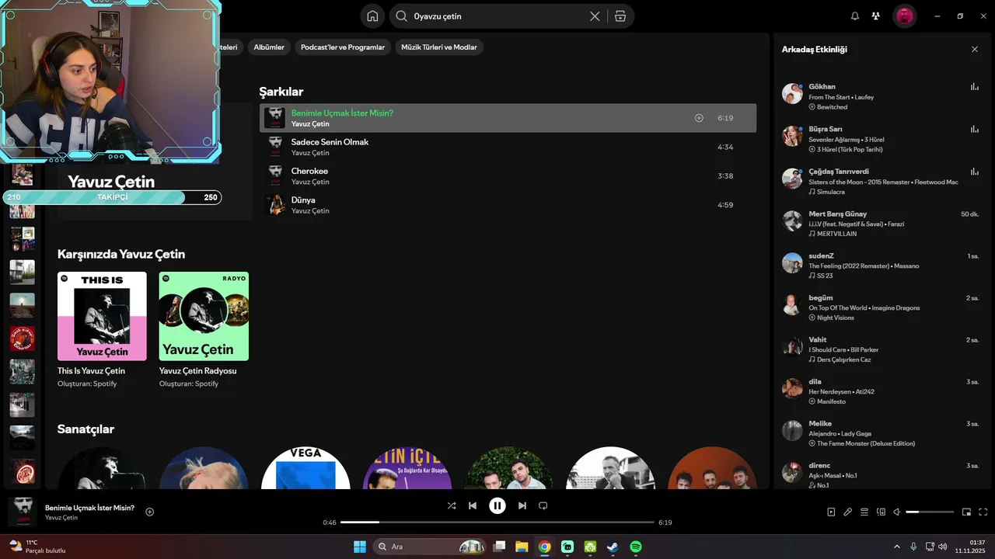Select Müzik Türleri ve Modlar filter
This screenshot has width=995, height=559.
(x=439, y=47)
